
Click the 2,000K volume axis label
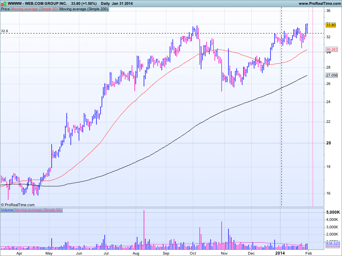pos(332,234)
